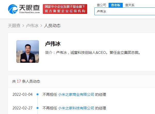The image size is (155, 114).
Task: Select the 查公司 search tab
Action: click(101, 5)
